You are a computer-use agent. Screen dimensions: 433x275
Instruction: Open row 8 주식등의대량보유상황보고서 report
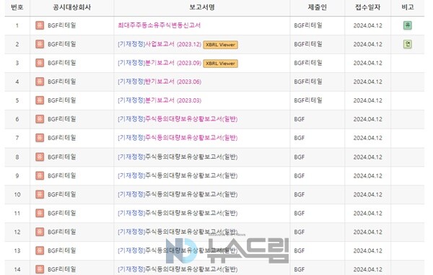[x=178, y=157]
